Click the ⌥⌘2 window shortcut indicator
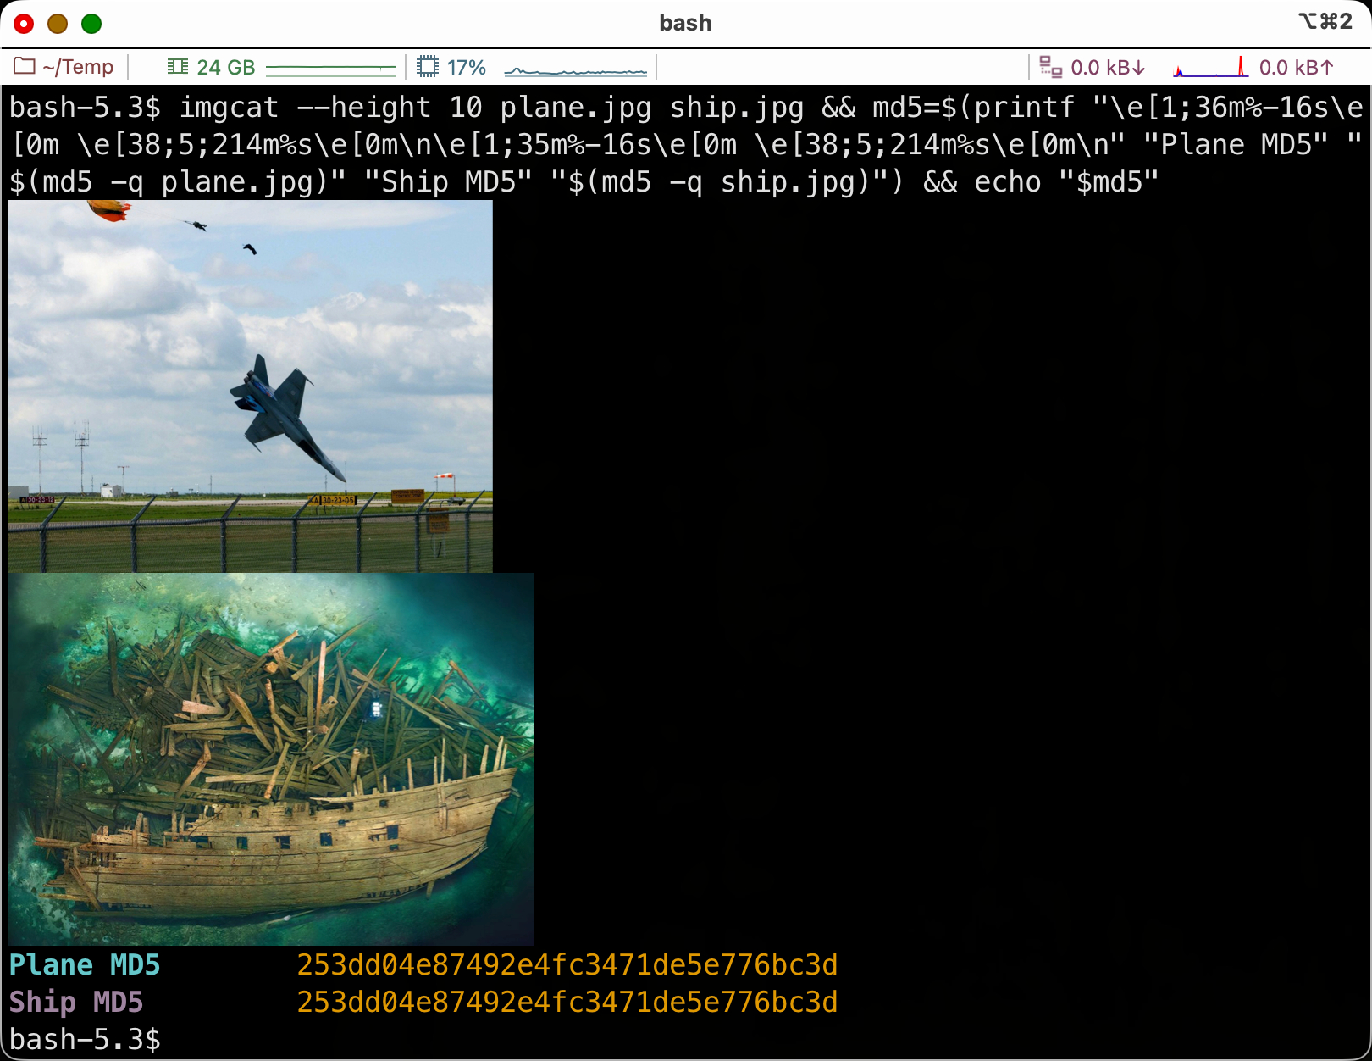 pos(1325,22)
